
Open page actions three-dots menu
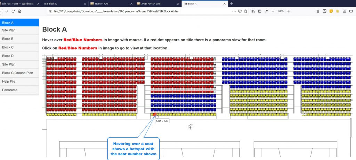click(x=234, y=11)
